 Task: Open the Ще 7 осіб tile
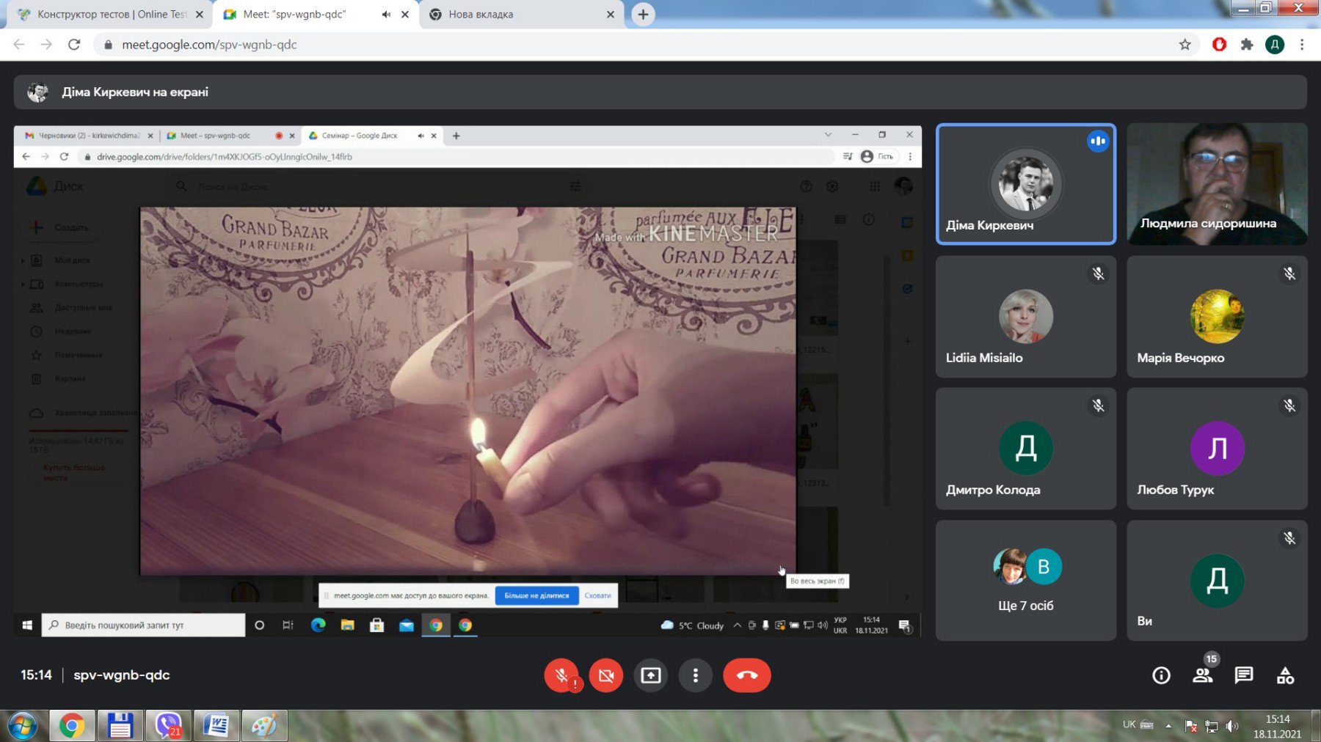click(x=1026, y=581)
